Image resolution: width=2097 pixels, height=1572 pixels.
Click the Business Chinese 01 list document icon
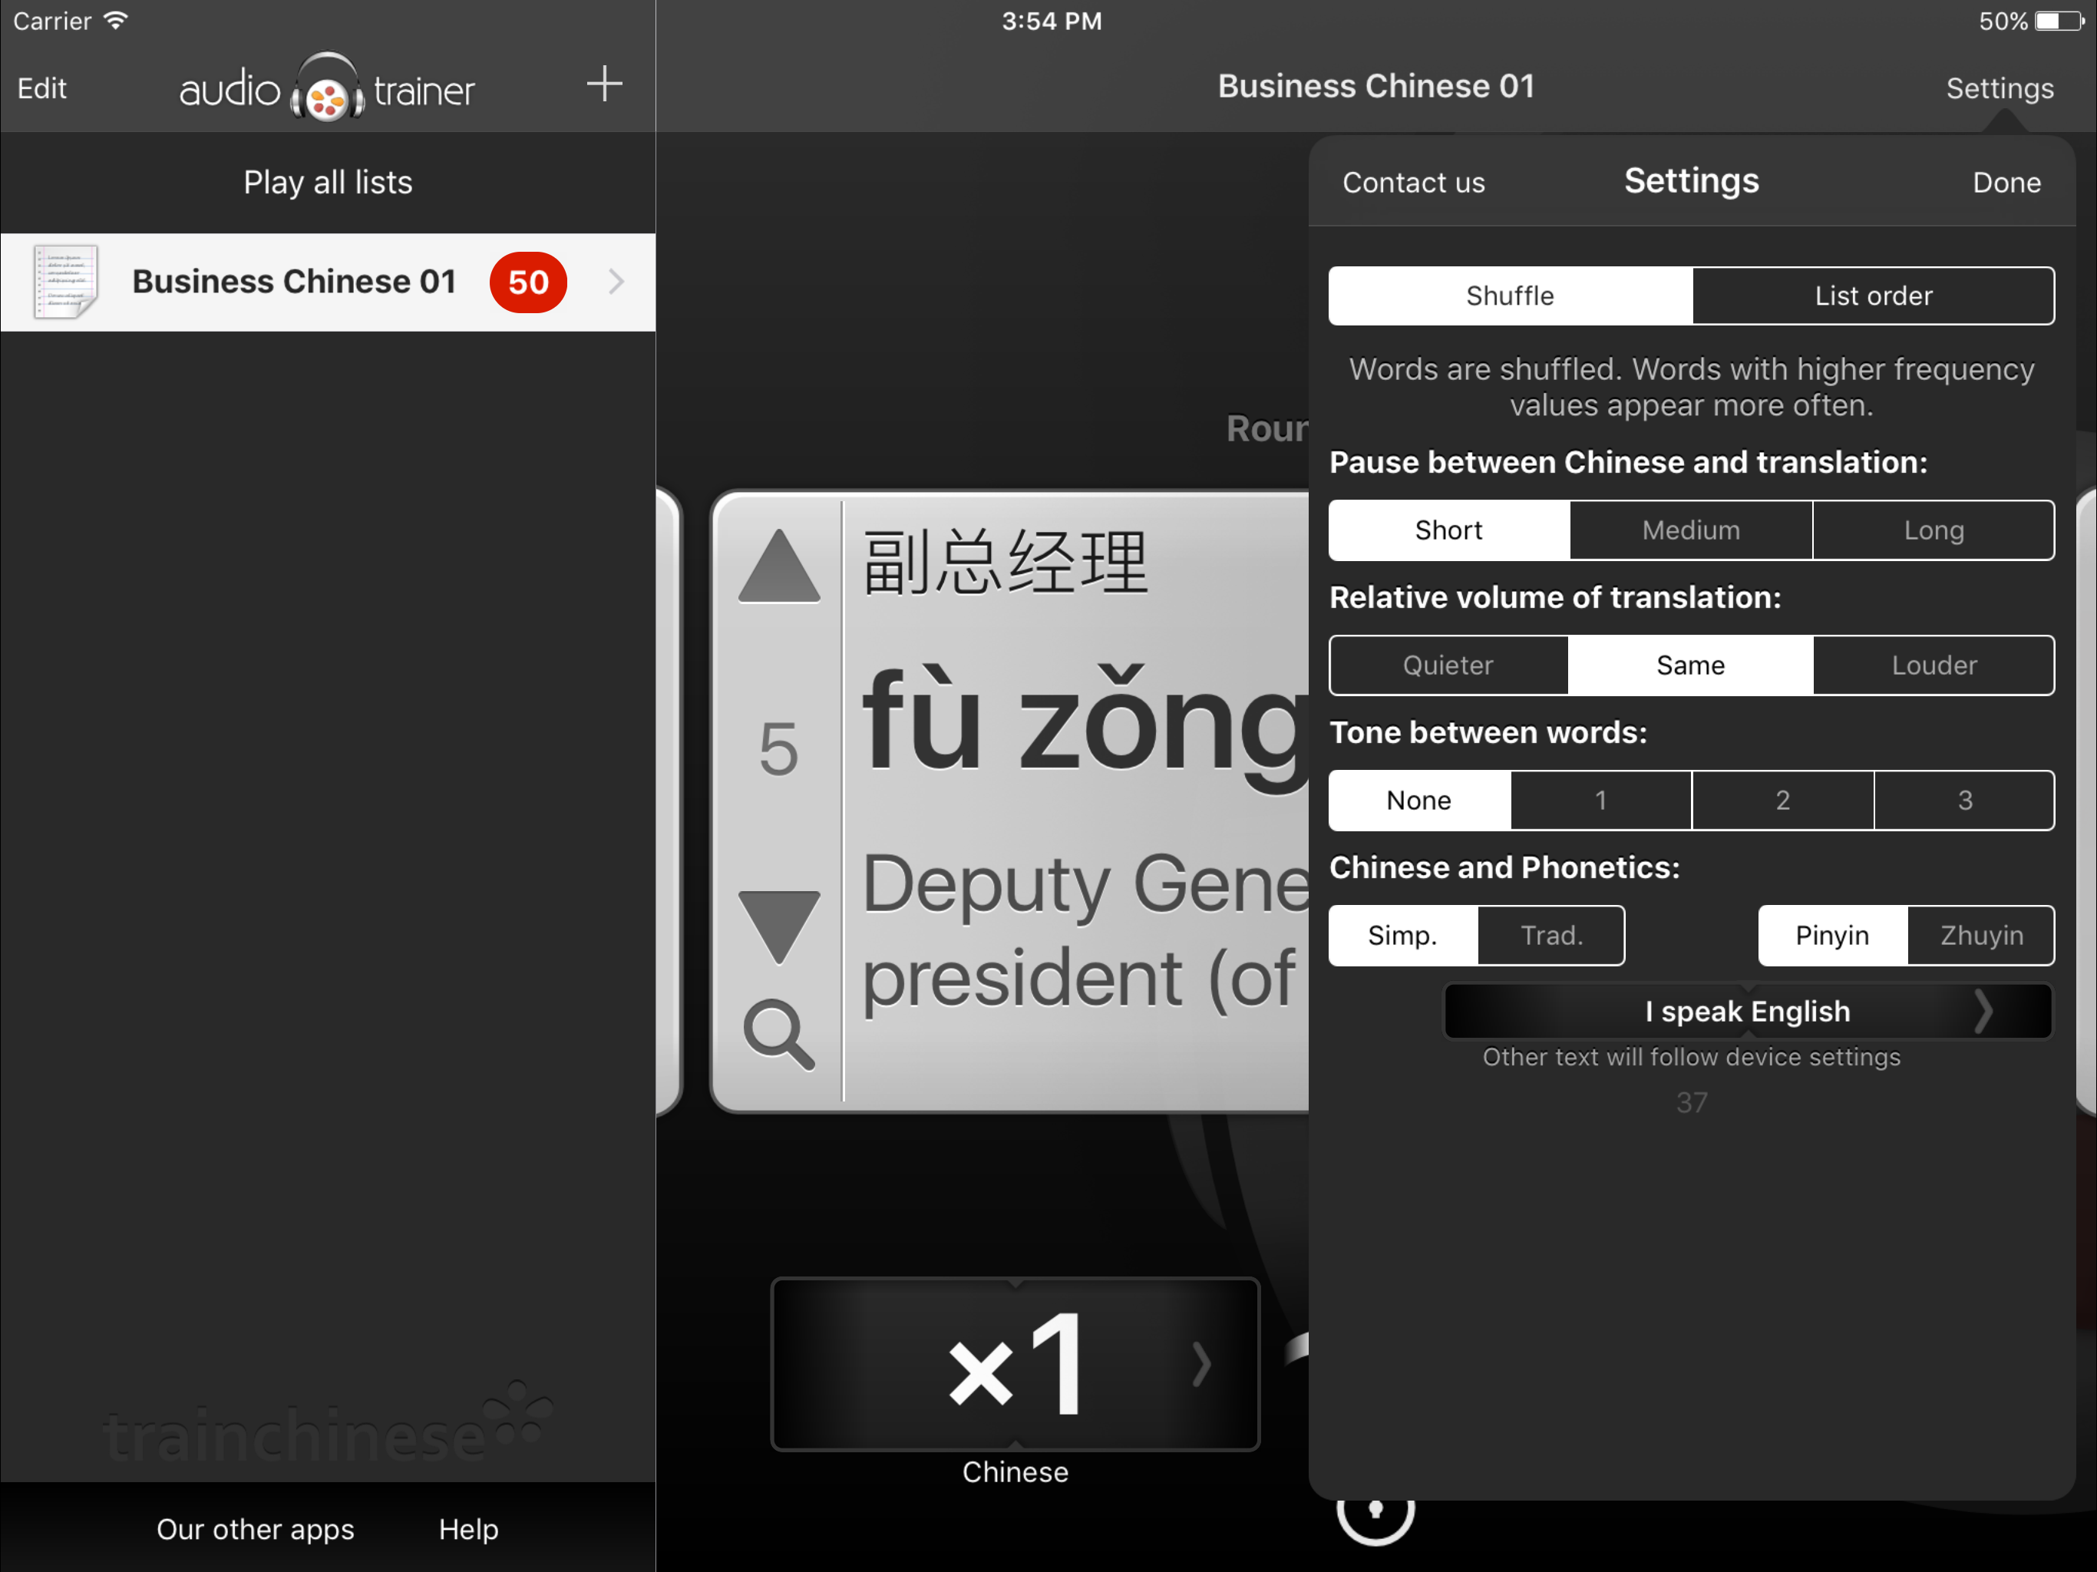65,282
